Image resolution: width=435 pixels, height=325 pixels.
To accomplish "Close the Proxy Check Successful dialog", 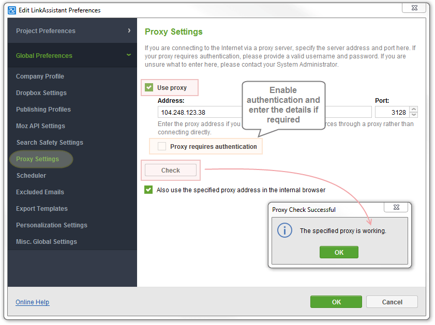I will (x=396, y=207).
